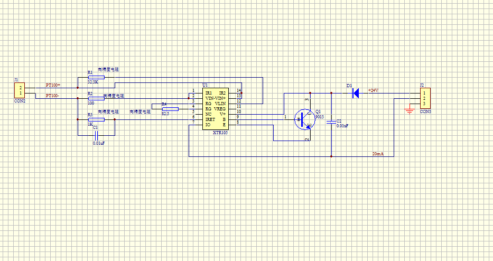
Task: Click pin number 14 of U1
Action: (239, 90)
